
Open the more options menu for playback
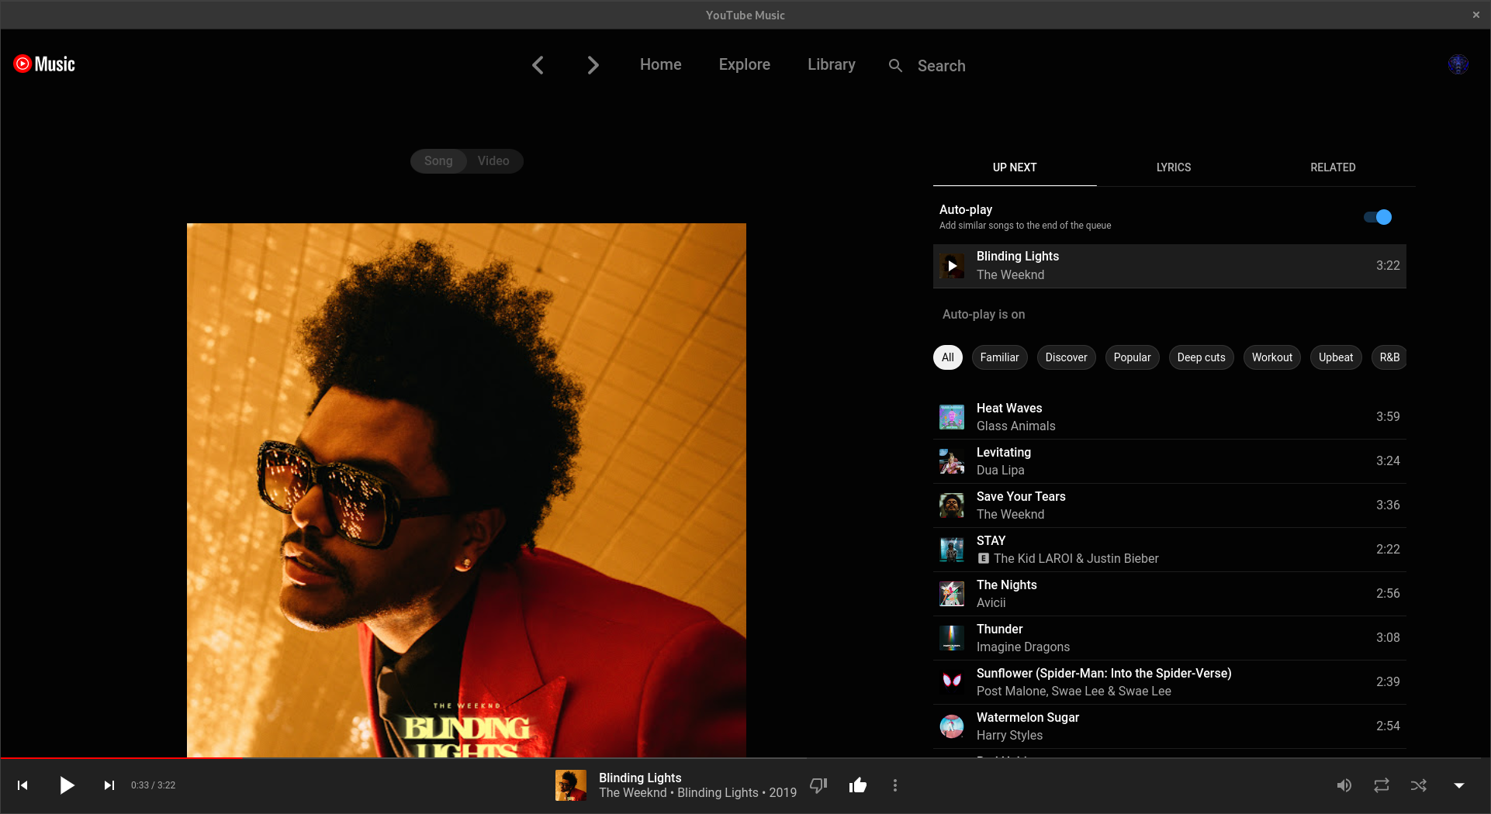(895, 785)
